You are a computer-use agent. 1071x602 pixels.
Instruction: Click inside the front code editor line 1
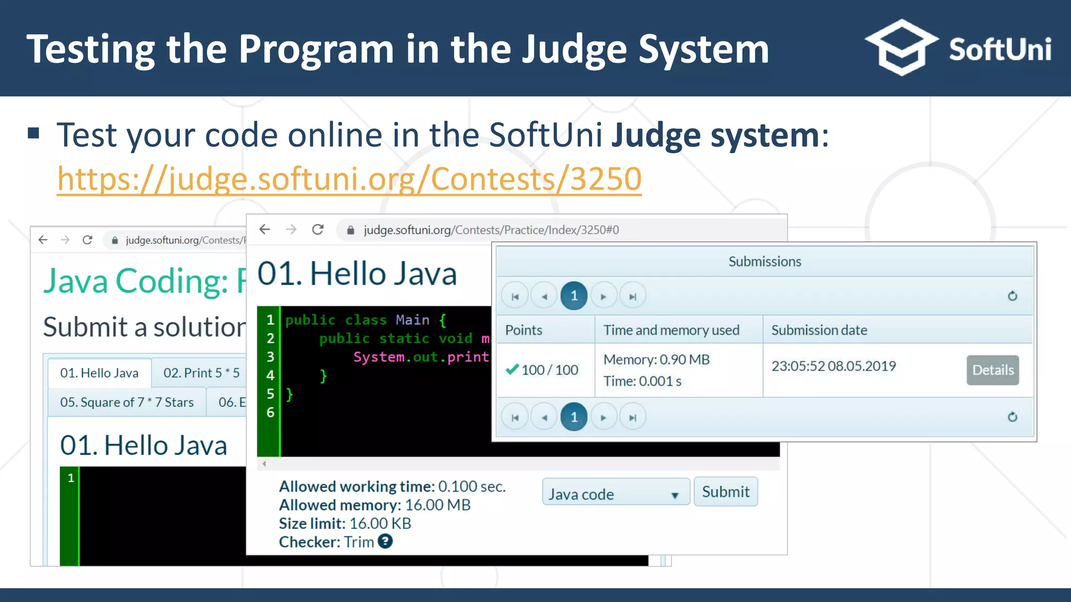click(x=366, y=320)
